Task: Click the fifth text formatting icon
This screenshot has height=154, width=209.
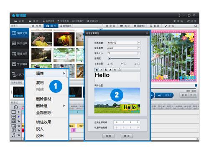Action: [115, 70]
